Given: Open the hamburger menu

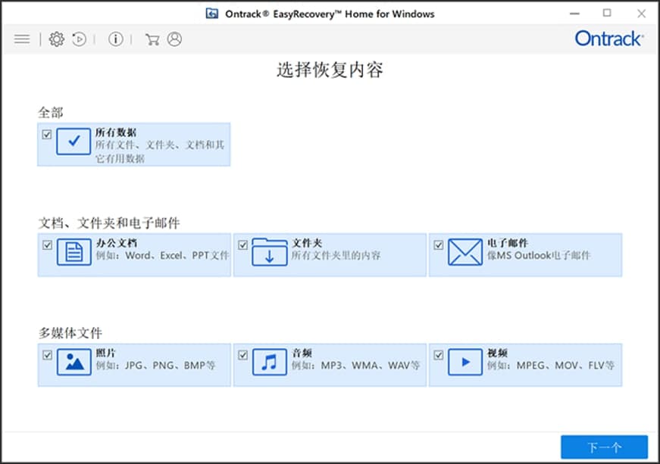Looking at the screenshot, I should tap(22, 39).
